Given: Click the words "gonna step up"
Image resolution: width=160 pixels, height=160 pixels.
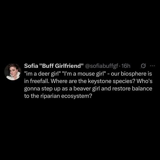Looking at the screenshot, I should tap(42, 89).
